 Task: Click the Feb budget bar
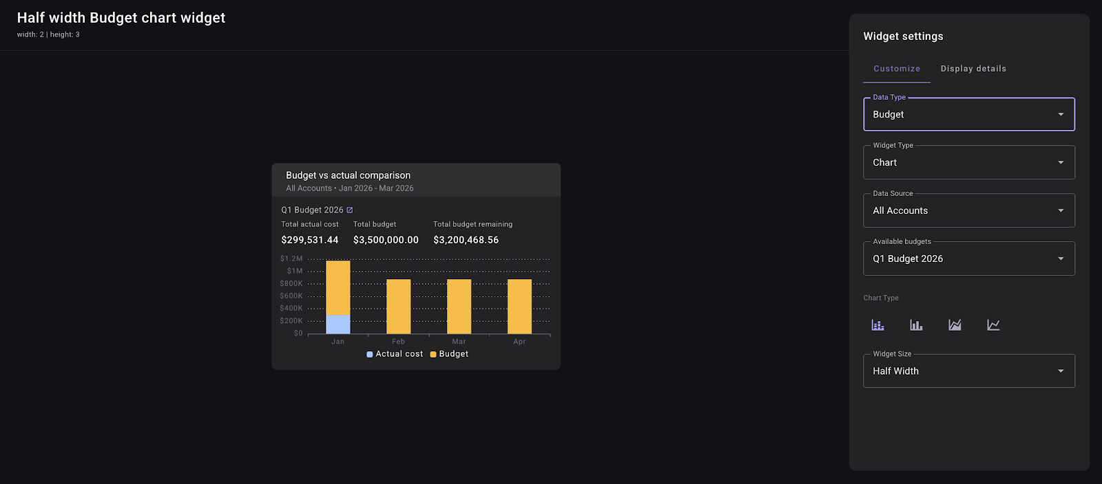tap(399, 307)
